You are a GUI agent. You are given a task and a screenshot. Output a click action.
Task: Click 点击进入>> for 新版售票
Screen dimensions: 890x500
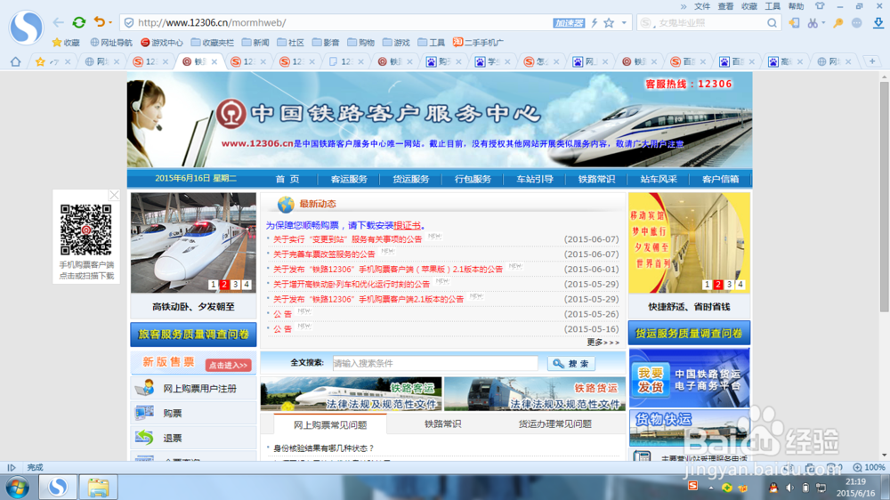click(x=228, y=365)
